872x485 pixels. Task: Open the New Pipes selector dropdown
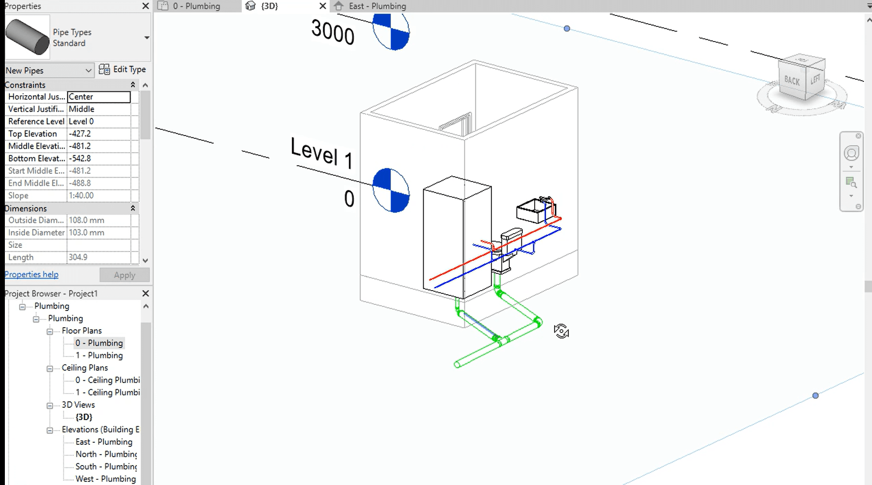[88, 70]
